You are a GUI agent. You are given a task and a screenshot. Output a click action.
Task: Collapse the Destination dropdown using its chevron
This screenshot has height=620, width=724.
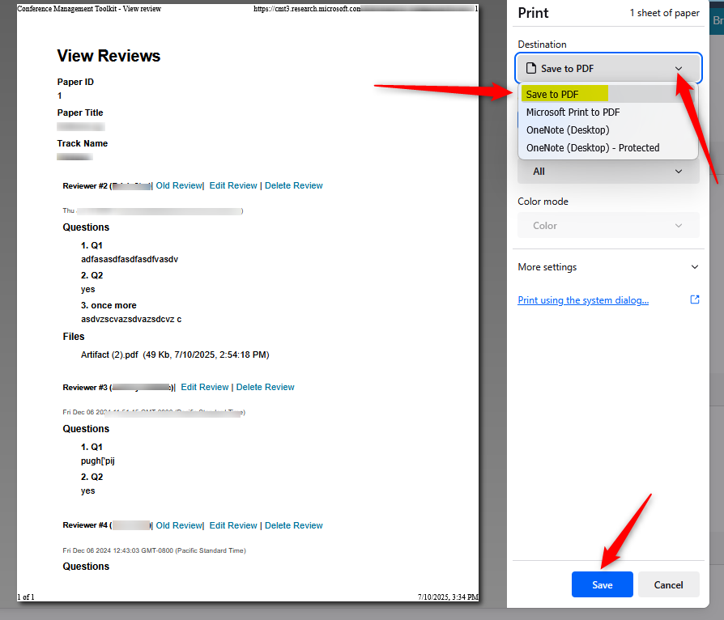click(x=679, y=69)
